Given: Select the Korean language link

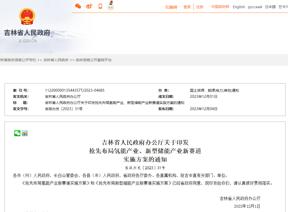Looking at the screenshot, I should coord(283,7).
